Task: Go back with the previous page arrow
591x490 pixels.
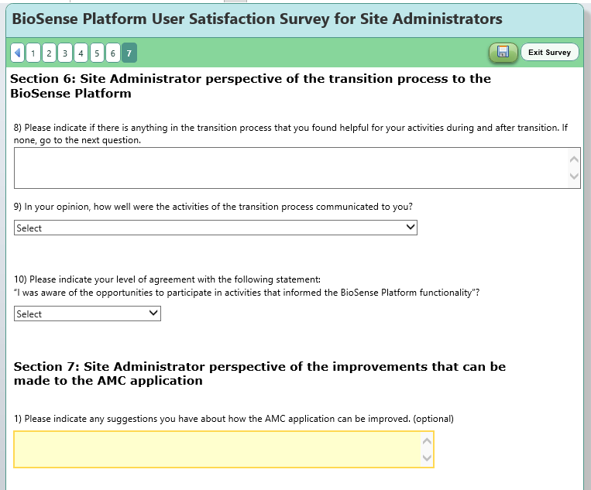Action: coord(17,53)
